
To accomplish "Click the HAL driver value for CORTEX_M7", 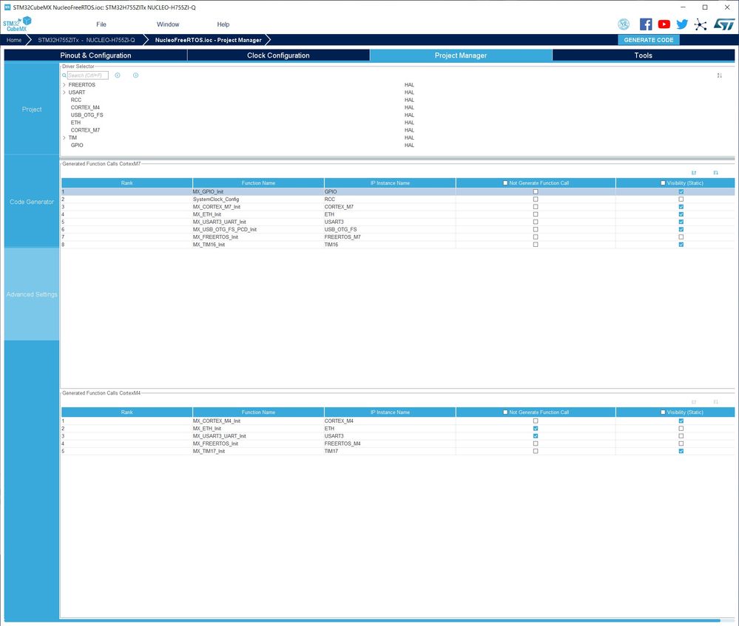I will pyautogui.click(x=409, y=130).
